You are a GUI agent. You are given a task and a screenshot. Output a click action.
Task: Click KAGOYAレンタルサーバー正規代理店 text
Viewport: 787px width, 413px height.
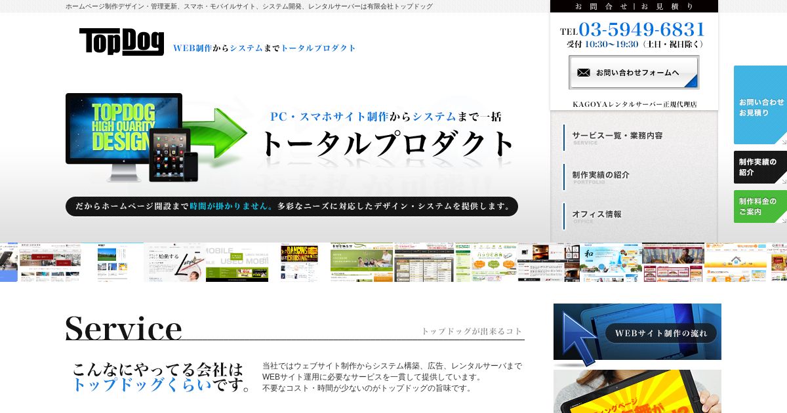coord(634,104)
